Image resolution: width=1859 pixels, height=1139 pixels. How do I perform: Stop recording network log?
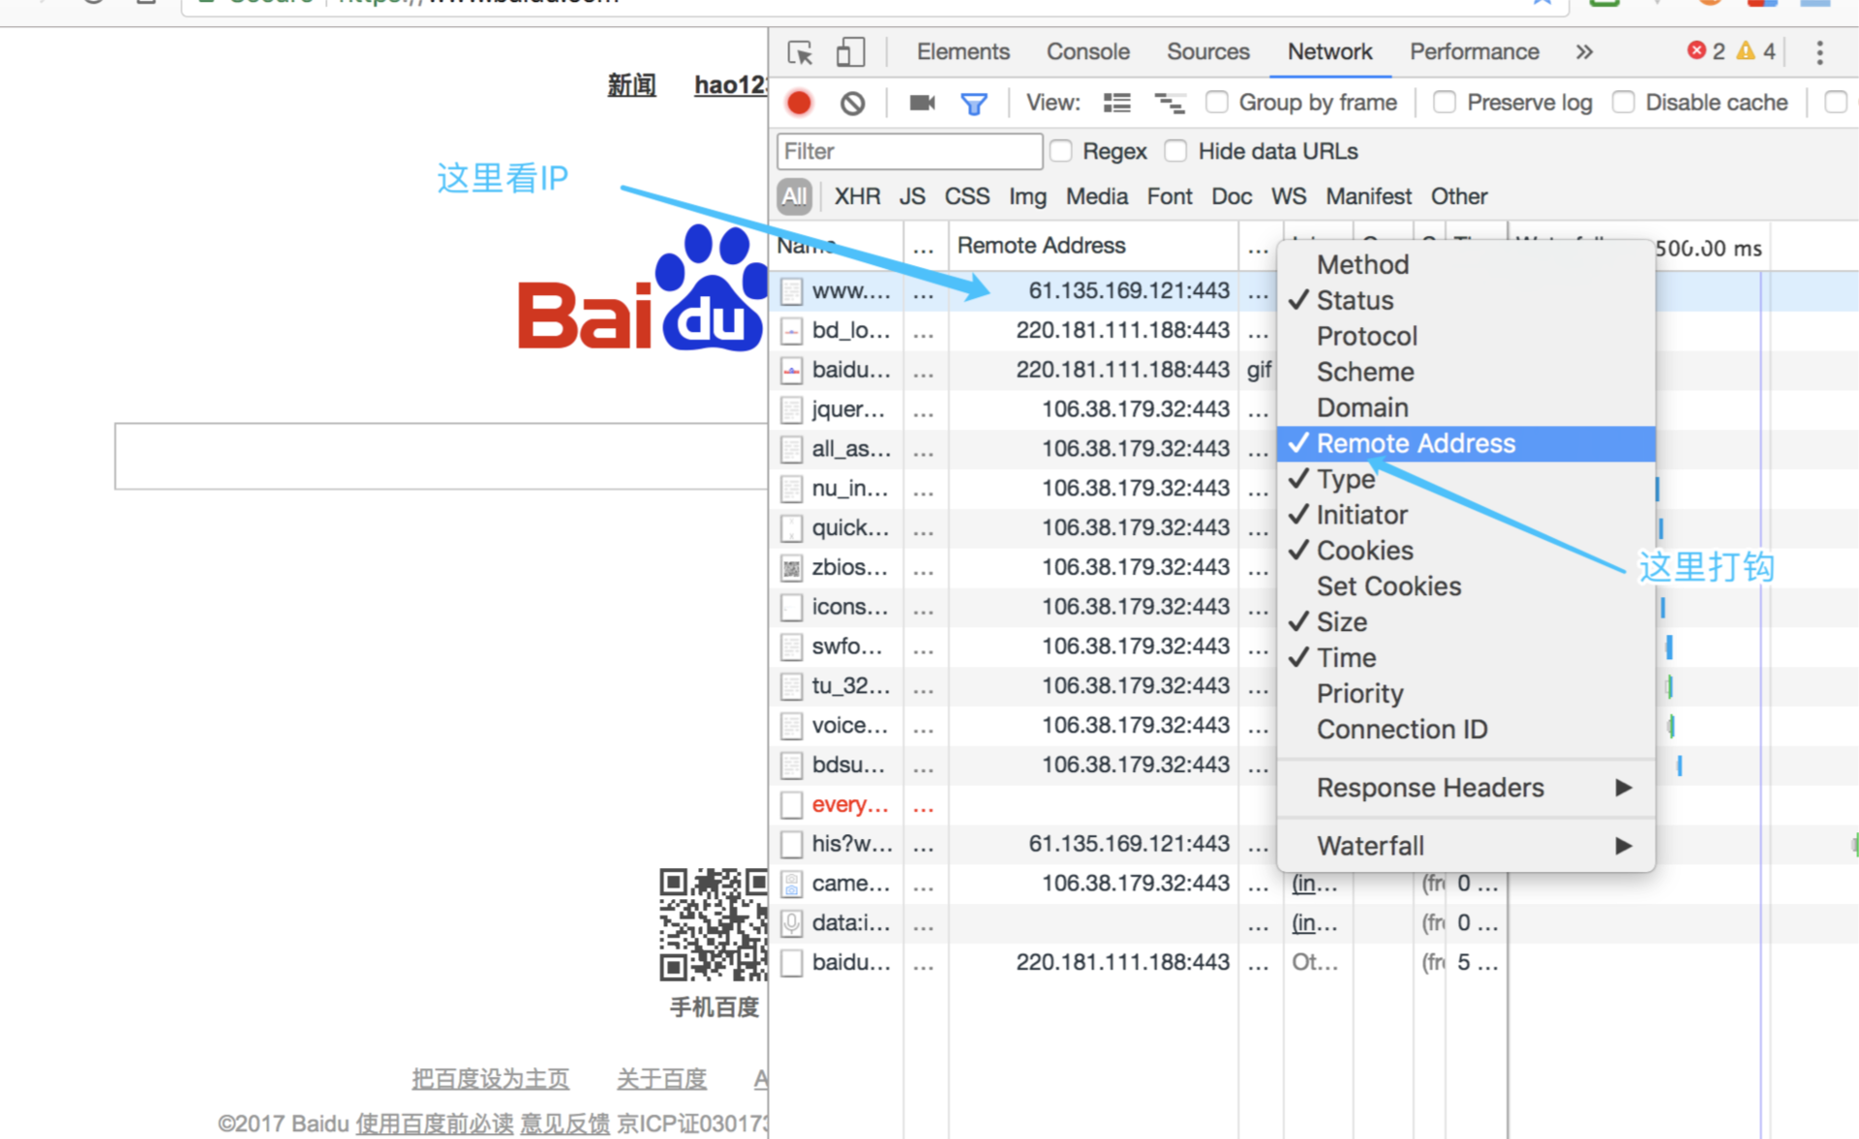799,103
